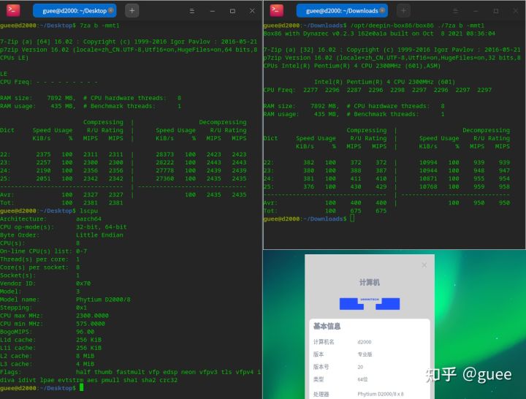
Task: Close the Downloads terminal window
Action: (x=516, y=11)
